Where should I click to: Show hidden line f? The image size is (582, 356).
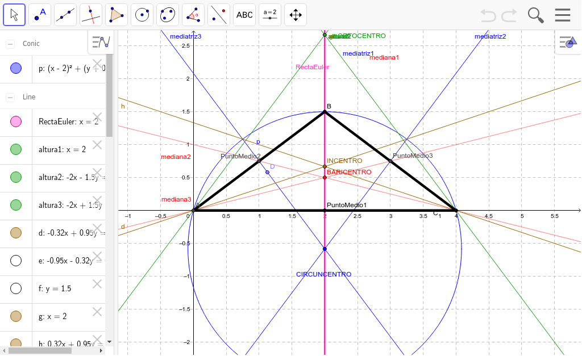pyautogui.click(x=16, y=288)
